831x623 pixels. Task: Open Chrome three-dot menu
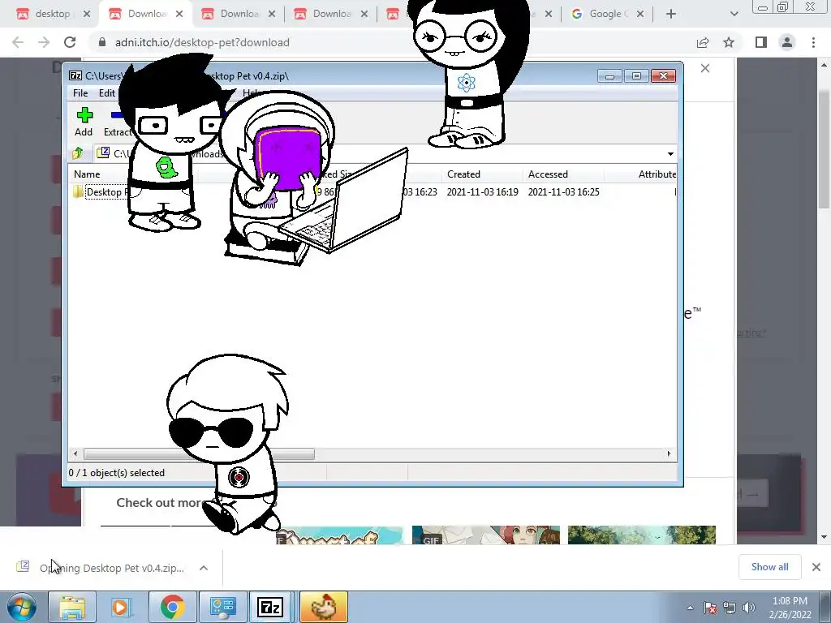pyautogui.click(x=813, y=42)
